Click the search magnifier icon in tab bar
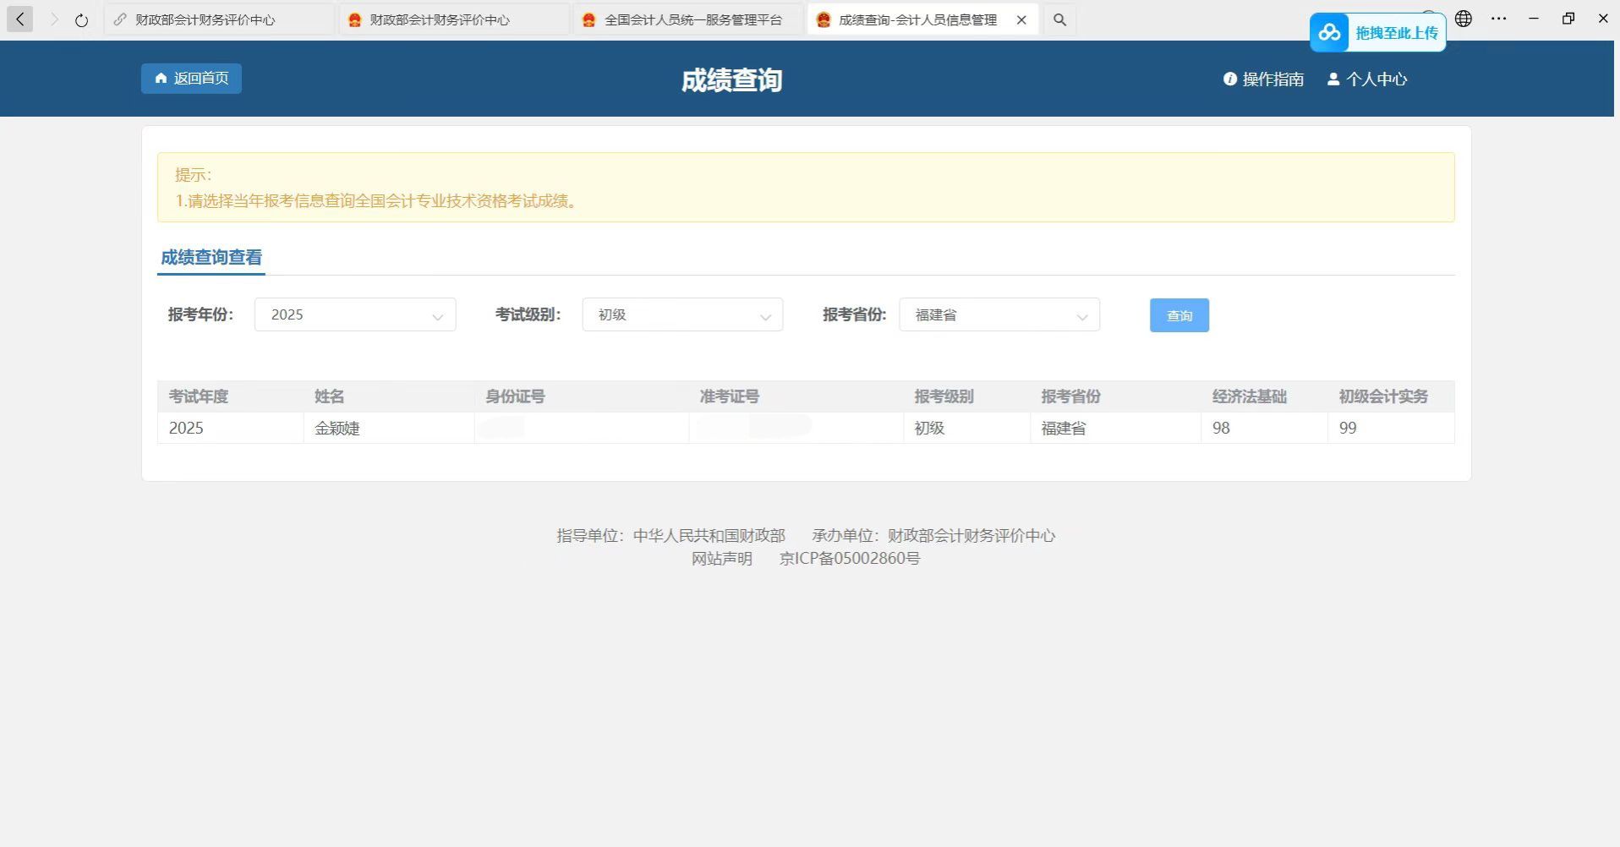 click(1059, 19)
